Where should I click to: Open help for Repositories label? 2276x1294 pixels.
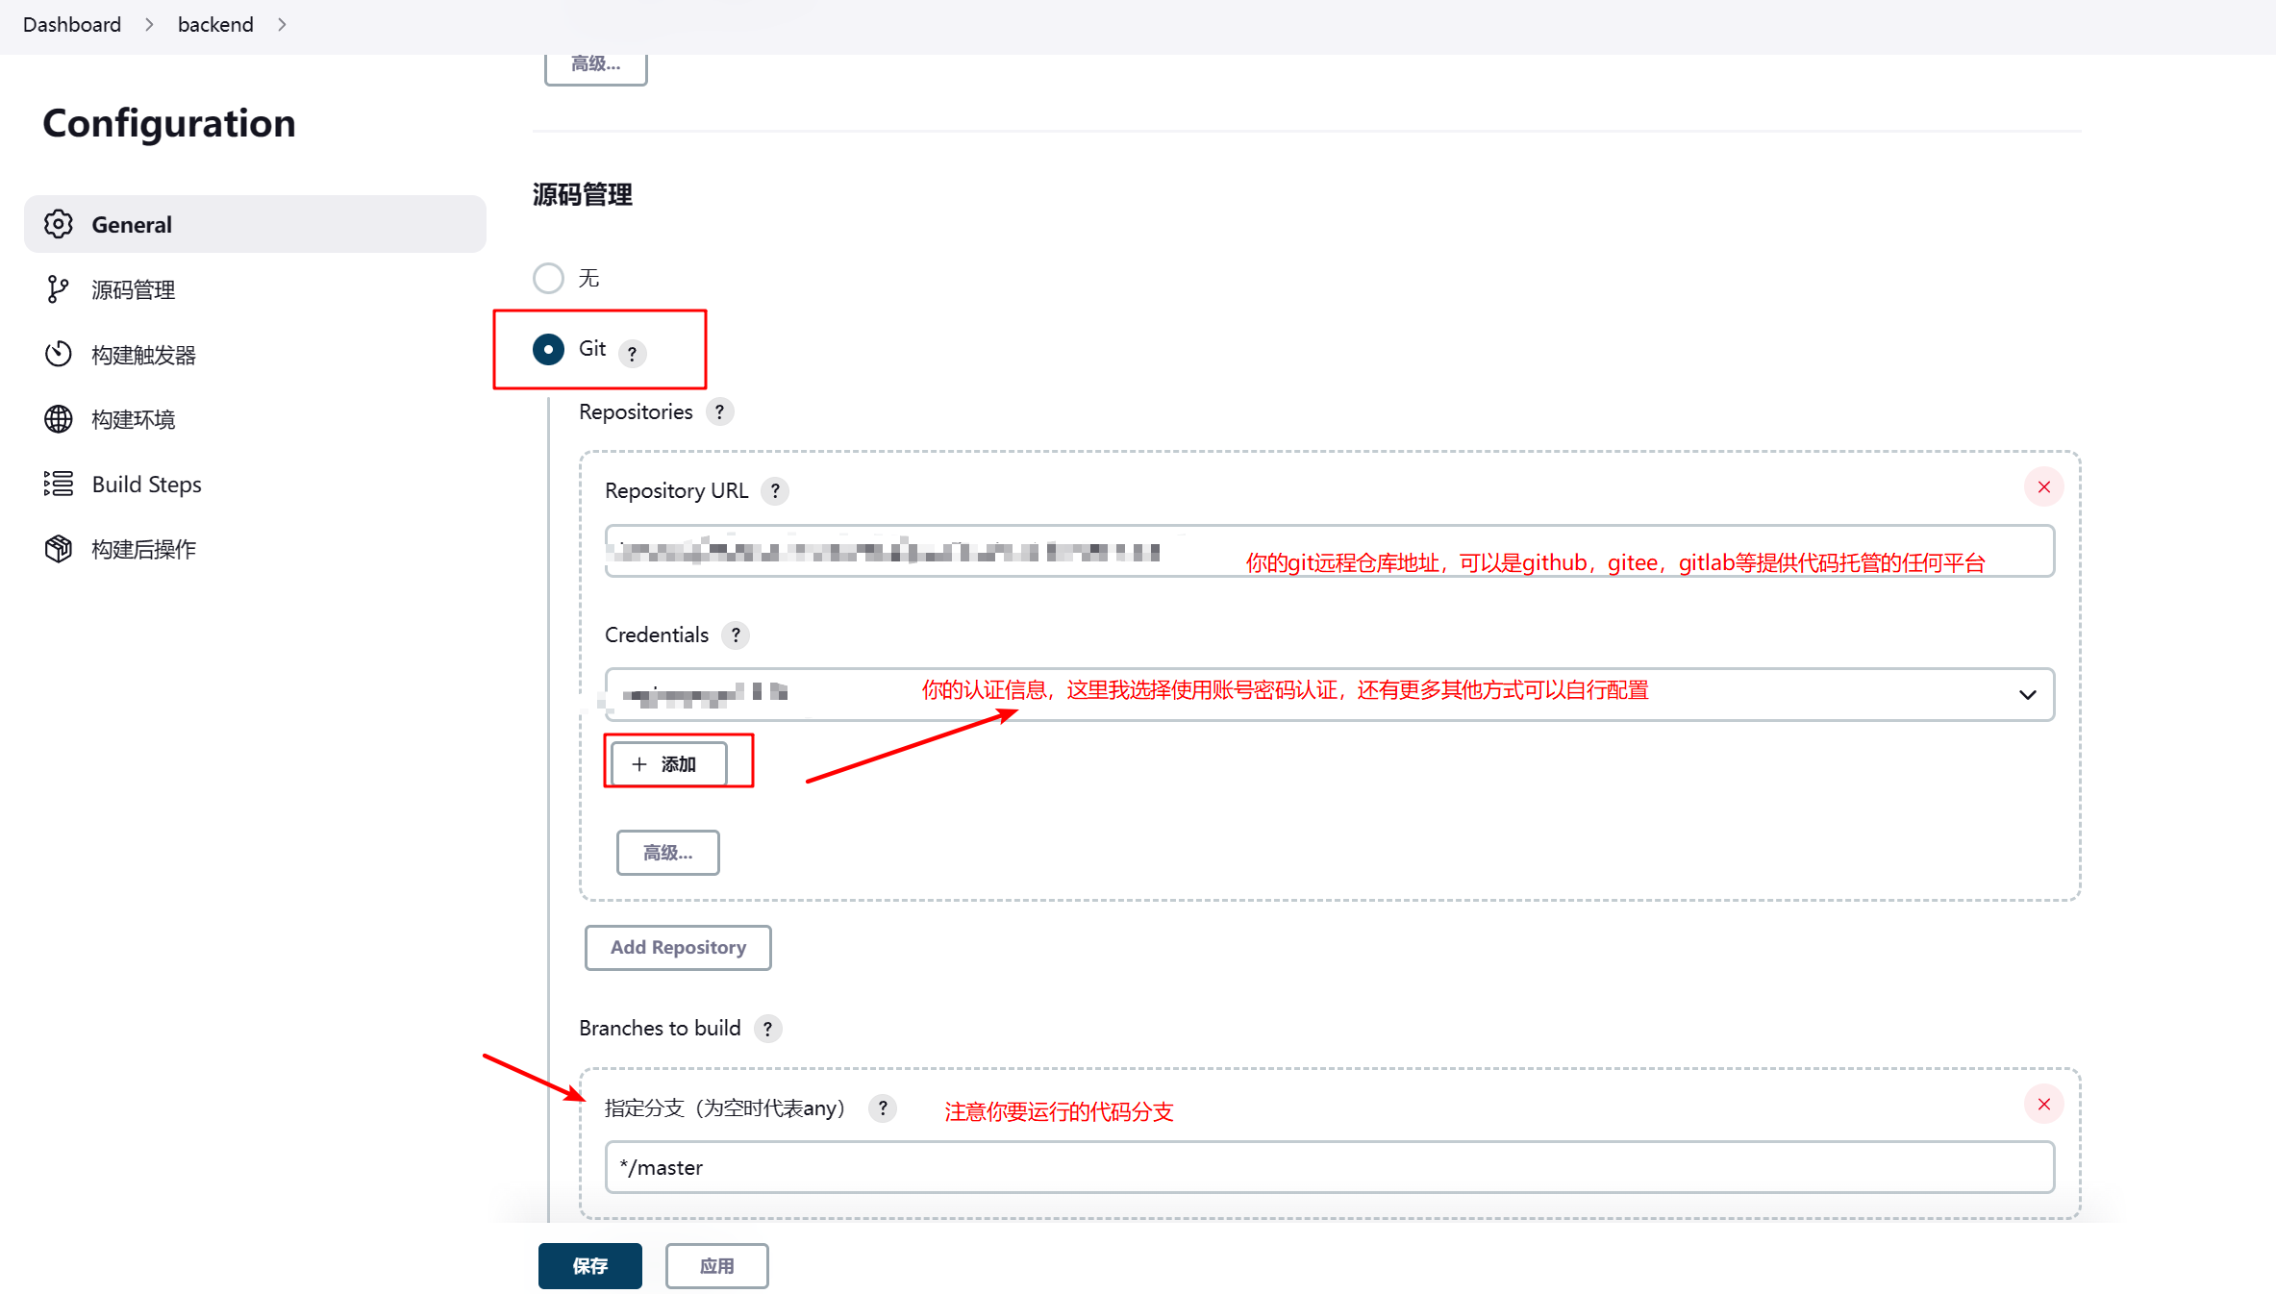point(719,412)
